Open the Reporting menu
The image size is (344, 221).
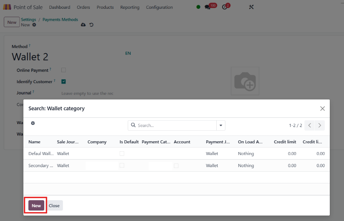(130, 7)
